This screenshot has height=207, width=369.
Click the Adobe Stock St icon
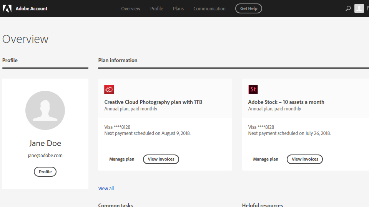pyautogui.click(x=253, y=90)
